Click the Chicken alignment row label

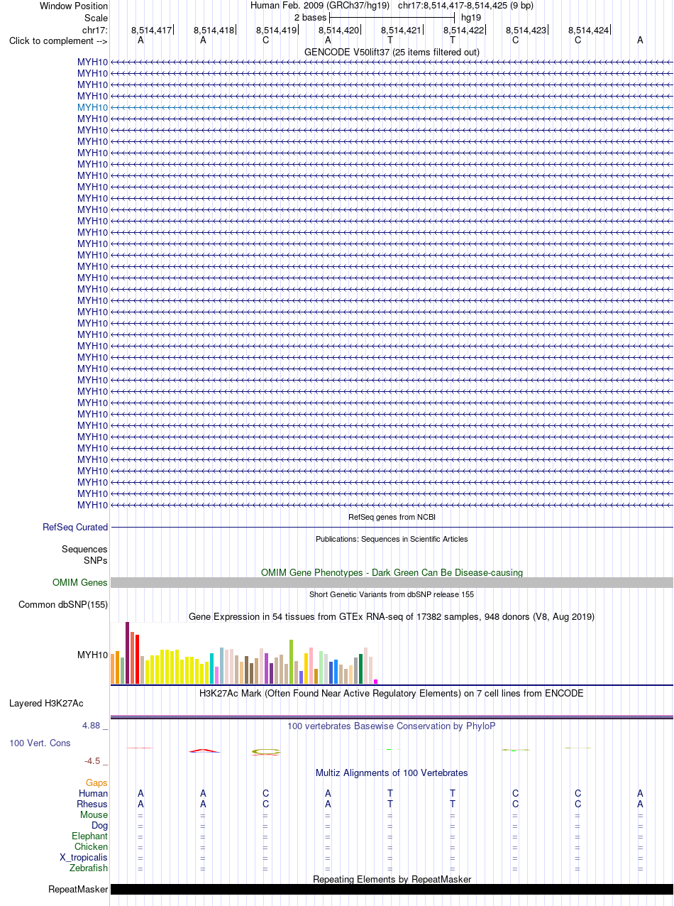[x=92, y=847]
